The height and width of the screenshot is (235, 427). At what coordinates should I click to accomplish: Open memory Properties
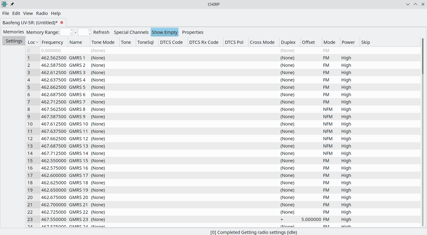192,32
